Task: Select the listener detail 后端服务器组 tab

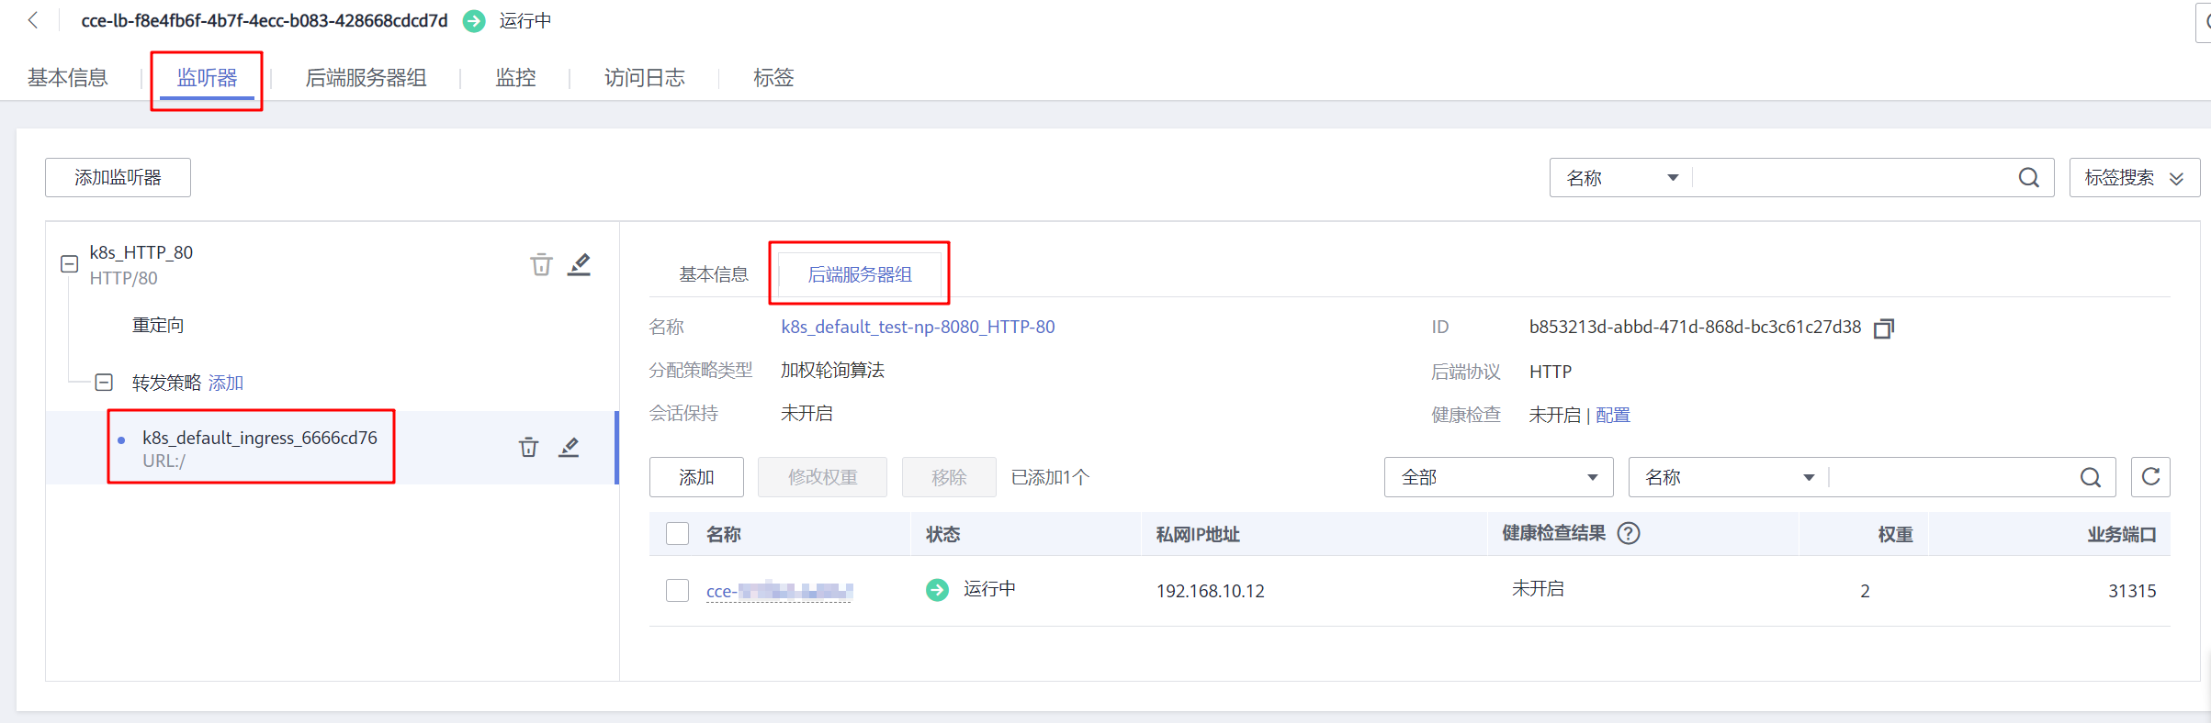Action: (860, 274)
